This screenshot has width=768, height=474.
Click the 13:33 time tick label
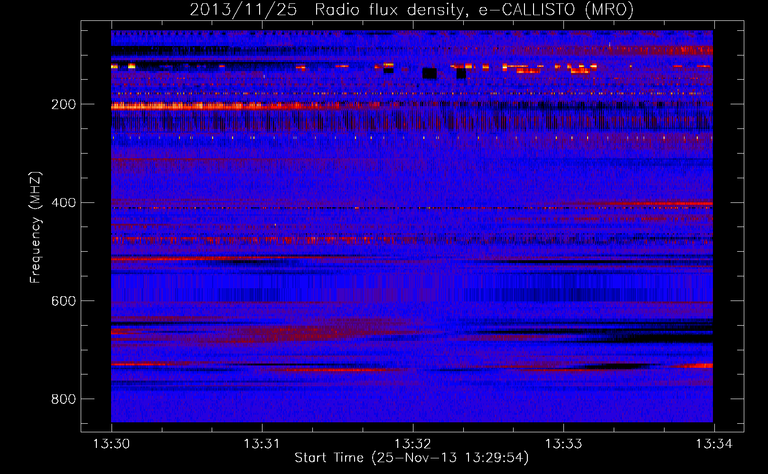coord(563,444)
